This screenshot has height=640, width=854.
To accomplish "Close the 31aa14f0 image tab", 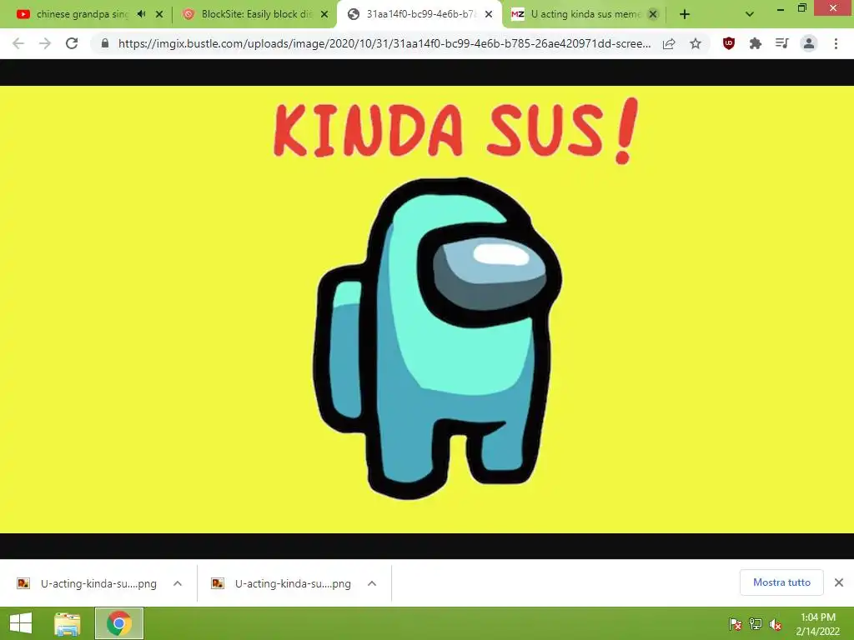I will click(x=489, y=14).
